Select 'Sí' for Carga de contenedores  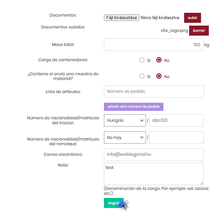pyautogui.click(x=142, y=60)
